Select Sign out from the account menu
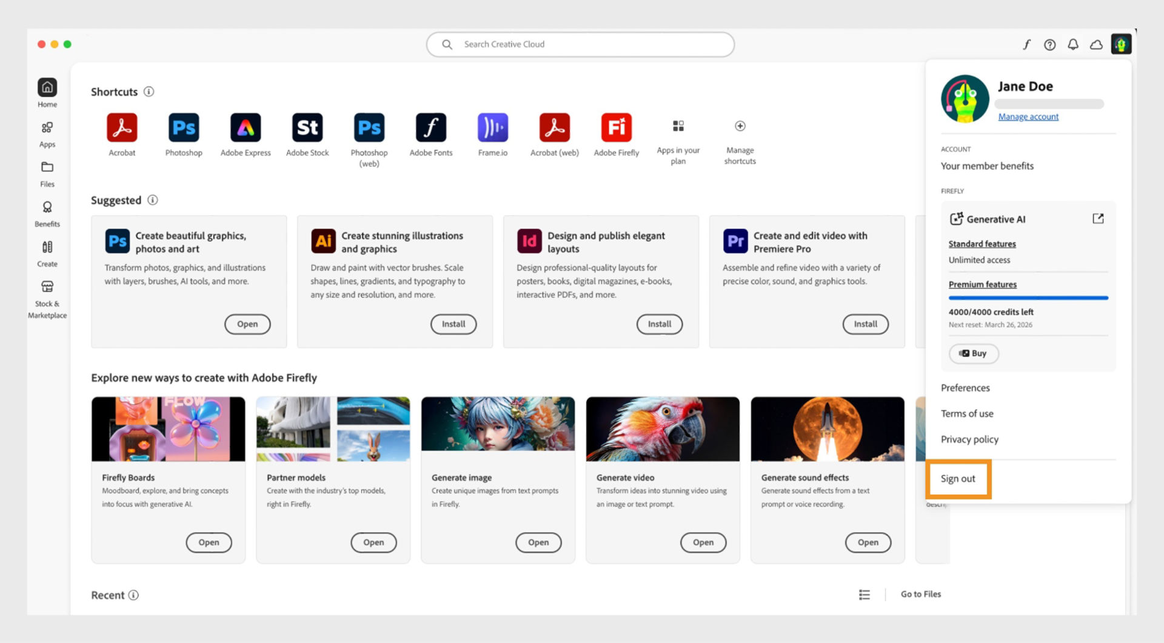The image size is (1164, 643). tap(957, 478)
